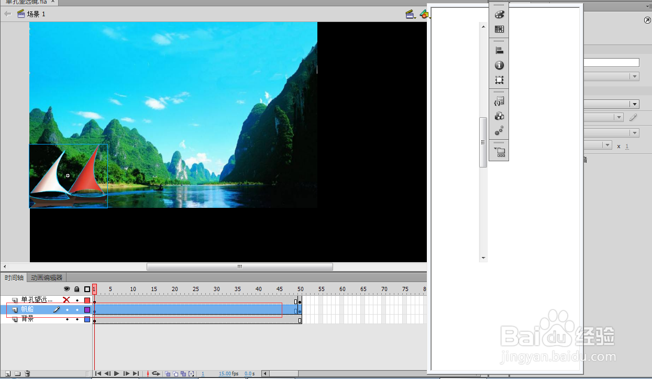Switch to the 动画编辑器 tab

(x=47, y=277)
